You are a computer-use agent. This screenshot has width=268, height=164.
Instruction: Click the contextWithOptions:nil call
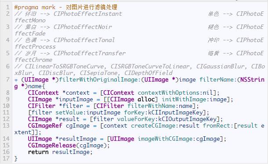pos(175,93)
